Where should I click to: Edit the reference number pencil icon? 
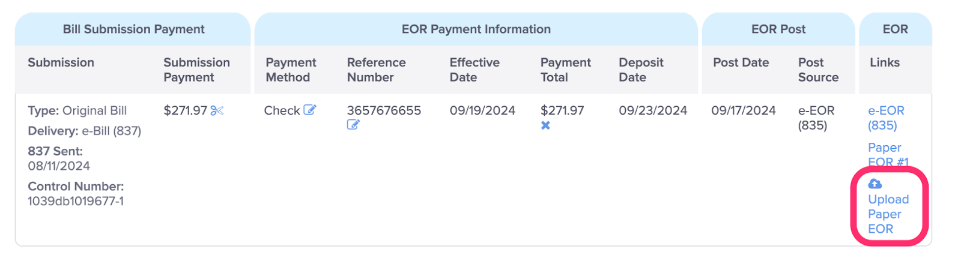(x=353, y=125)
